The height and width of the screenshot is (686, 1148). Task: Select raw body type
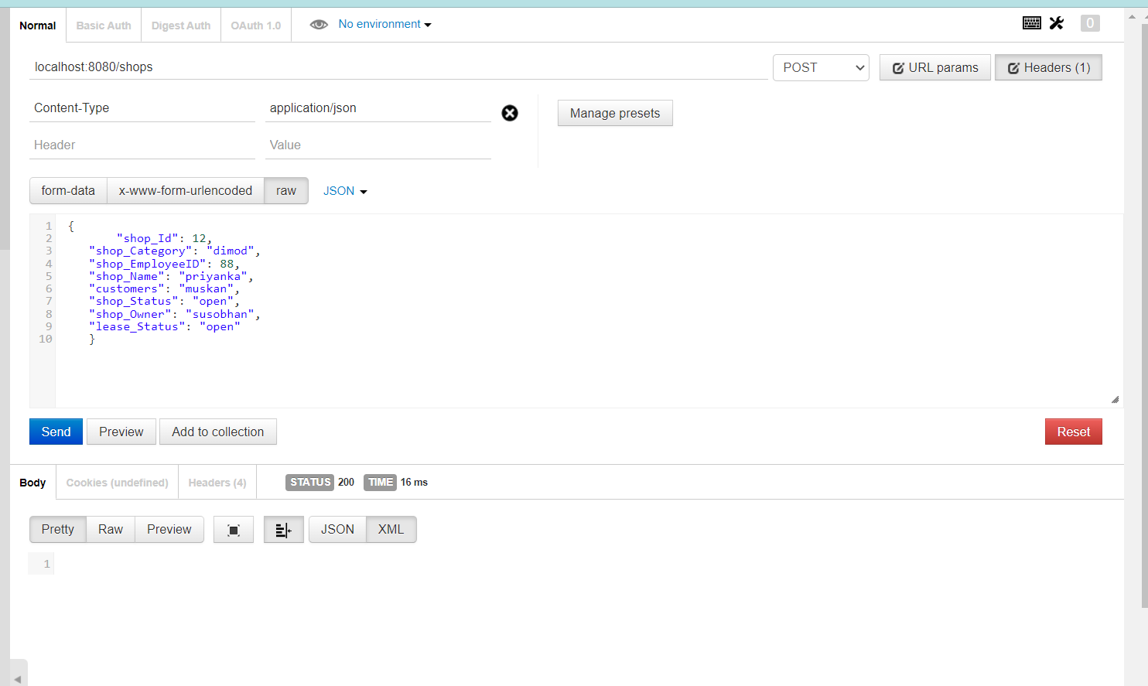(x=286, y=191)
